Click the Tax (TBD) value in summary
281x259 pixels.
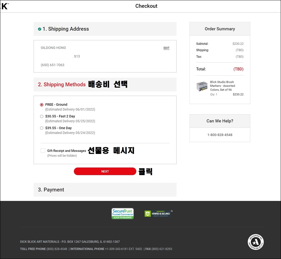point(240,57)
